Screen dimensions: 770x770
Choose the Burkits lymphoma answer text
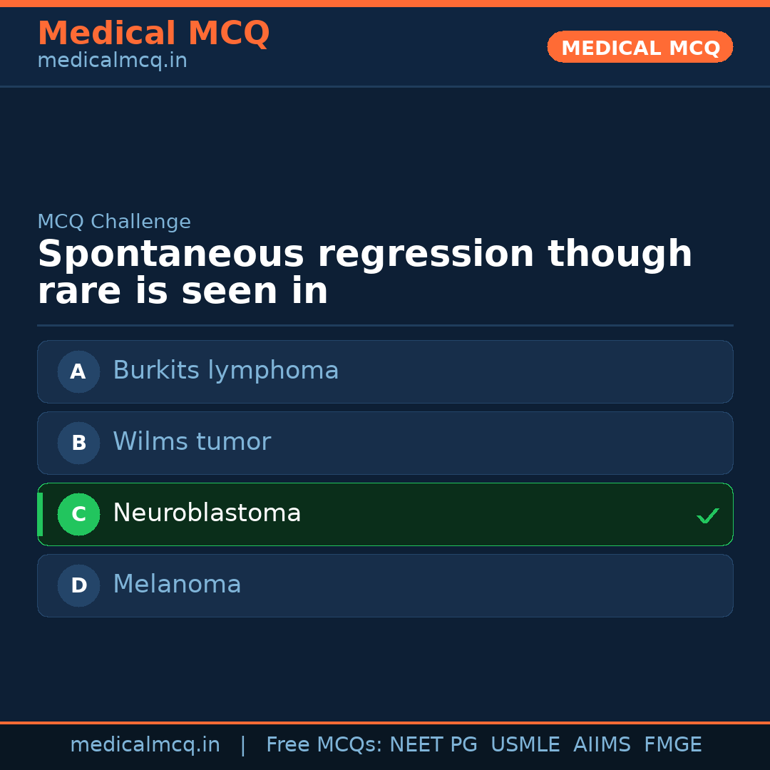(225, 371)
